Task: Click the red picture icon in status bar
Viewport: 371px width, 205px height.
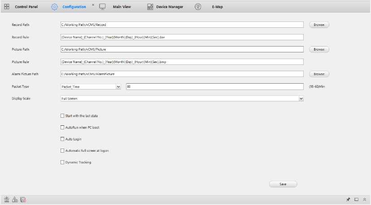Action: click(x=23, y=199)
